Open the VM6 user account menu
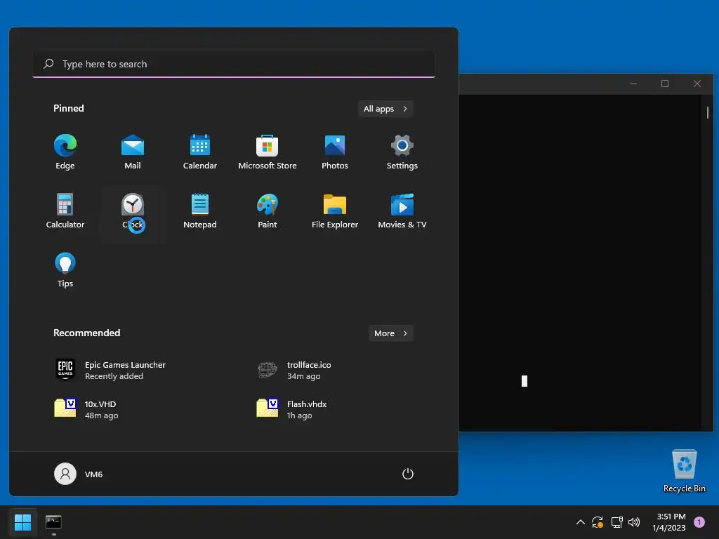The height and width of the screenshot is (539, 719). [x=79, y=474]
